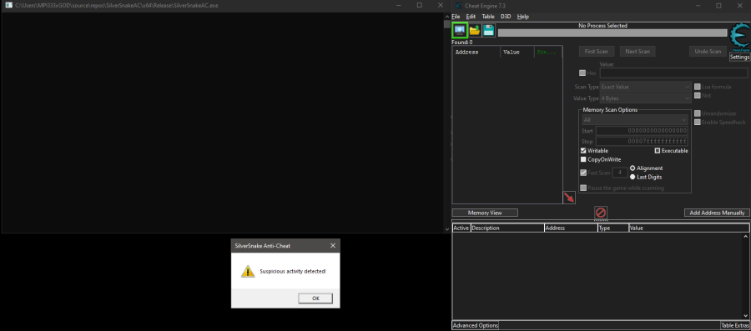This screenshot has width=751, height=331.
Task: Toggle Pause the game while scanning
Action: coord(583,188)
